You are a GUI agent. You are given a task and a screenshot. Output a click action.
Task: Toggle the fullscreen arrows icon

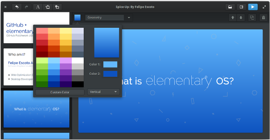coord(264,7)
